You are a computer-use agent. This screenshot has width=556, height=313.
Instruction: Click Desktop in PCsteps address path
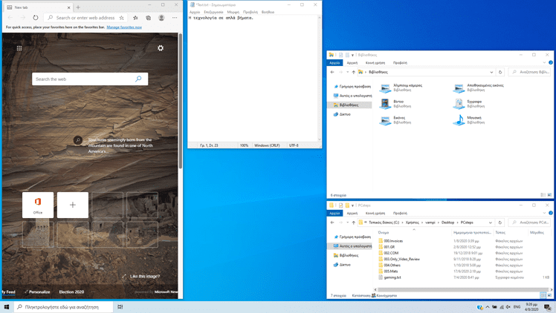click(x=448, y=223)
